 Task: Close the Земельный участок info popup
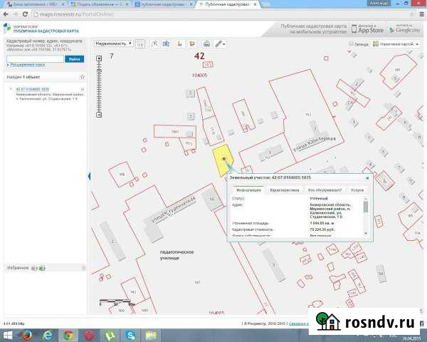pyautogui.click(x=367, y=178)
